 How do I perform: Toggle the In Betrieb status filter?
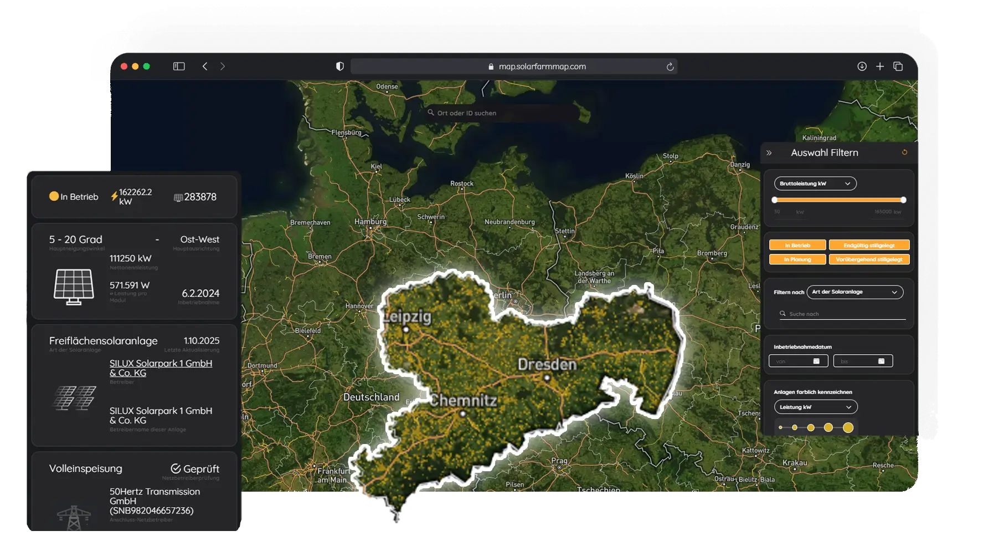tap(796, 244)
